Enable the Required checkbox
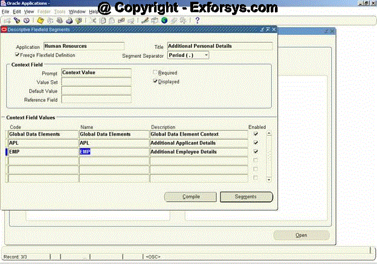The image size is (377, 264). coord(155,73)
